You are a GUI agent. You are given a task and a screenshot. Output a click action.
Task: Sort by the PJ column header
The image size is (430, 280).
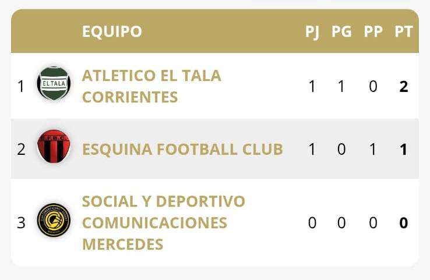(312, 31)
